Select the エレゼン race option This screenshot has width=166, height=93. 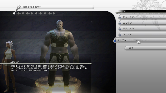click(x=142, y=23)
